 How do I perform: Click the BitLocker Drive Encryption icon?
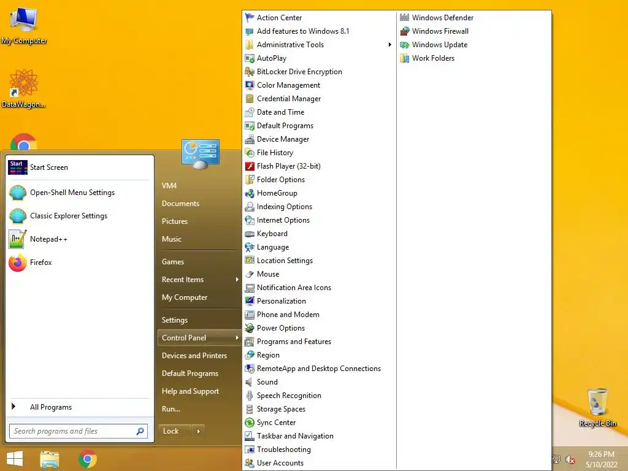(250, 72)
